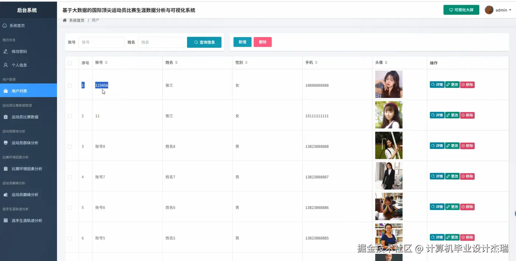Click the 查询信息 search button
Image resolution: width=516 pixels, height=261 pixels.
point(204,42)
